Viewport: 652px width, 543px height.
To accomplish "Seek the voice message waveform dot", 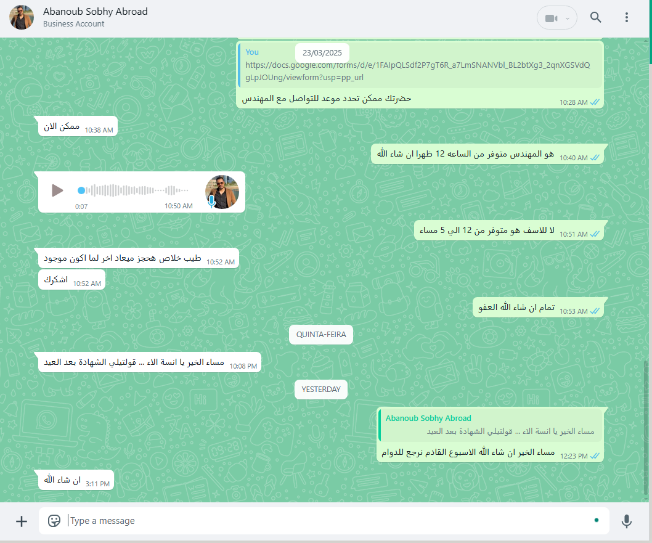I will pos(81,190).
